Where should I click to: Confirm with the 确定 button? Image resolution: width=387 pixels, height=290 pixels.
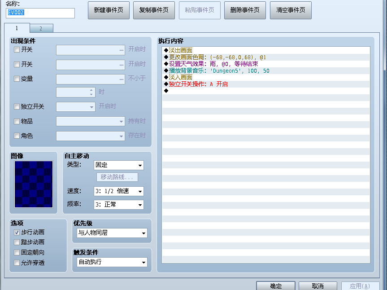pyautogui.click(x=276, y=286)
